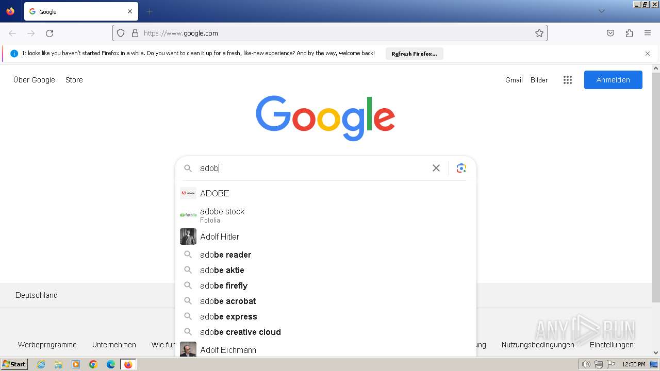The width and height of the screenshot is (660, 371).
Task: Reload the page with the refresh icon
Action: click(49, 33)
